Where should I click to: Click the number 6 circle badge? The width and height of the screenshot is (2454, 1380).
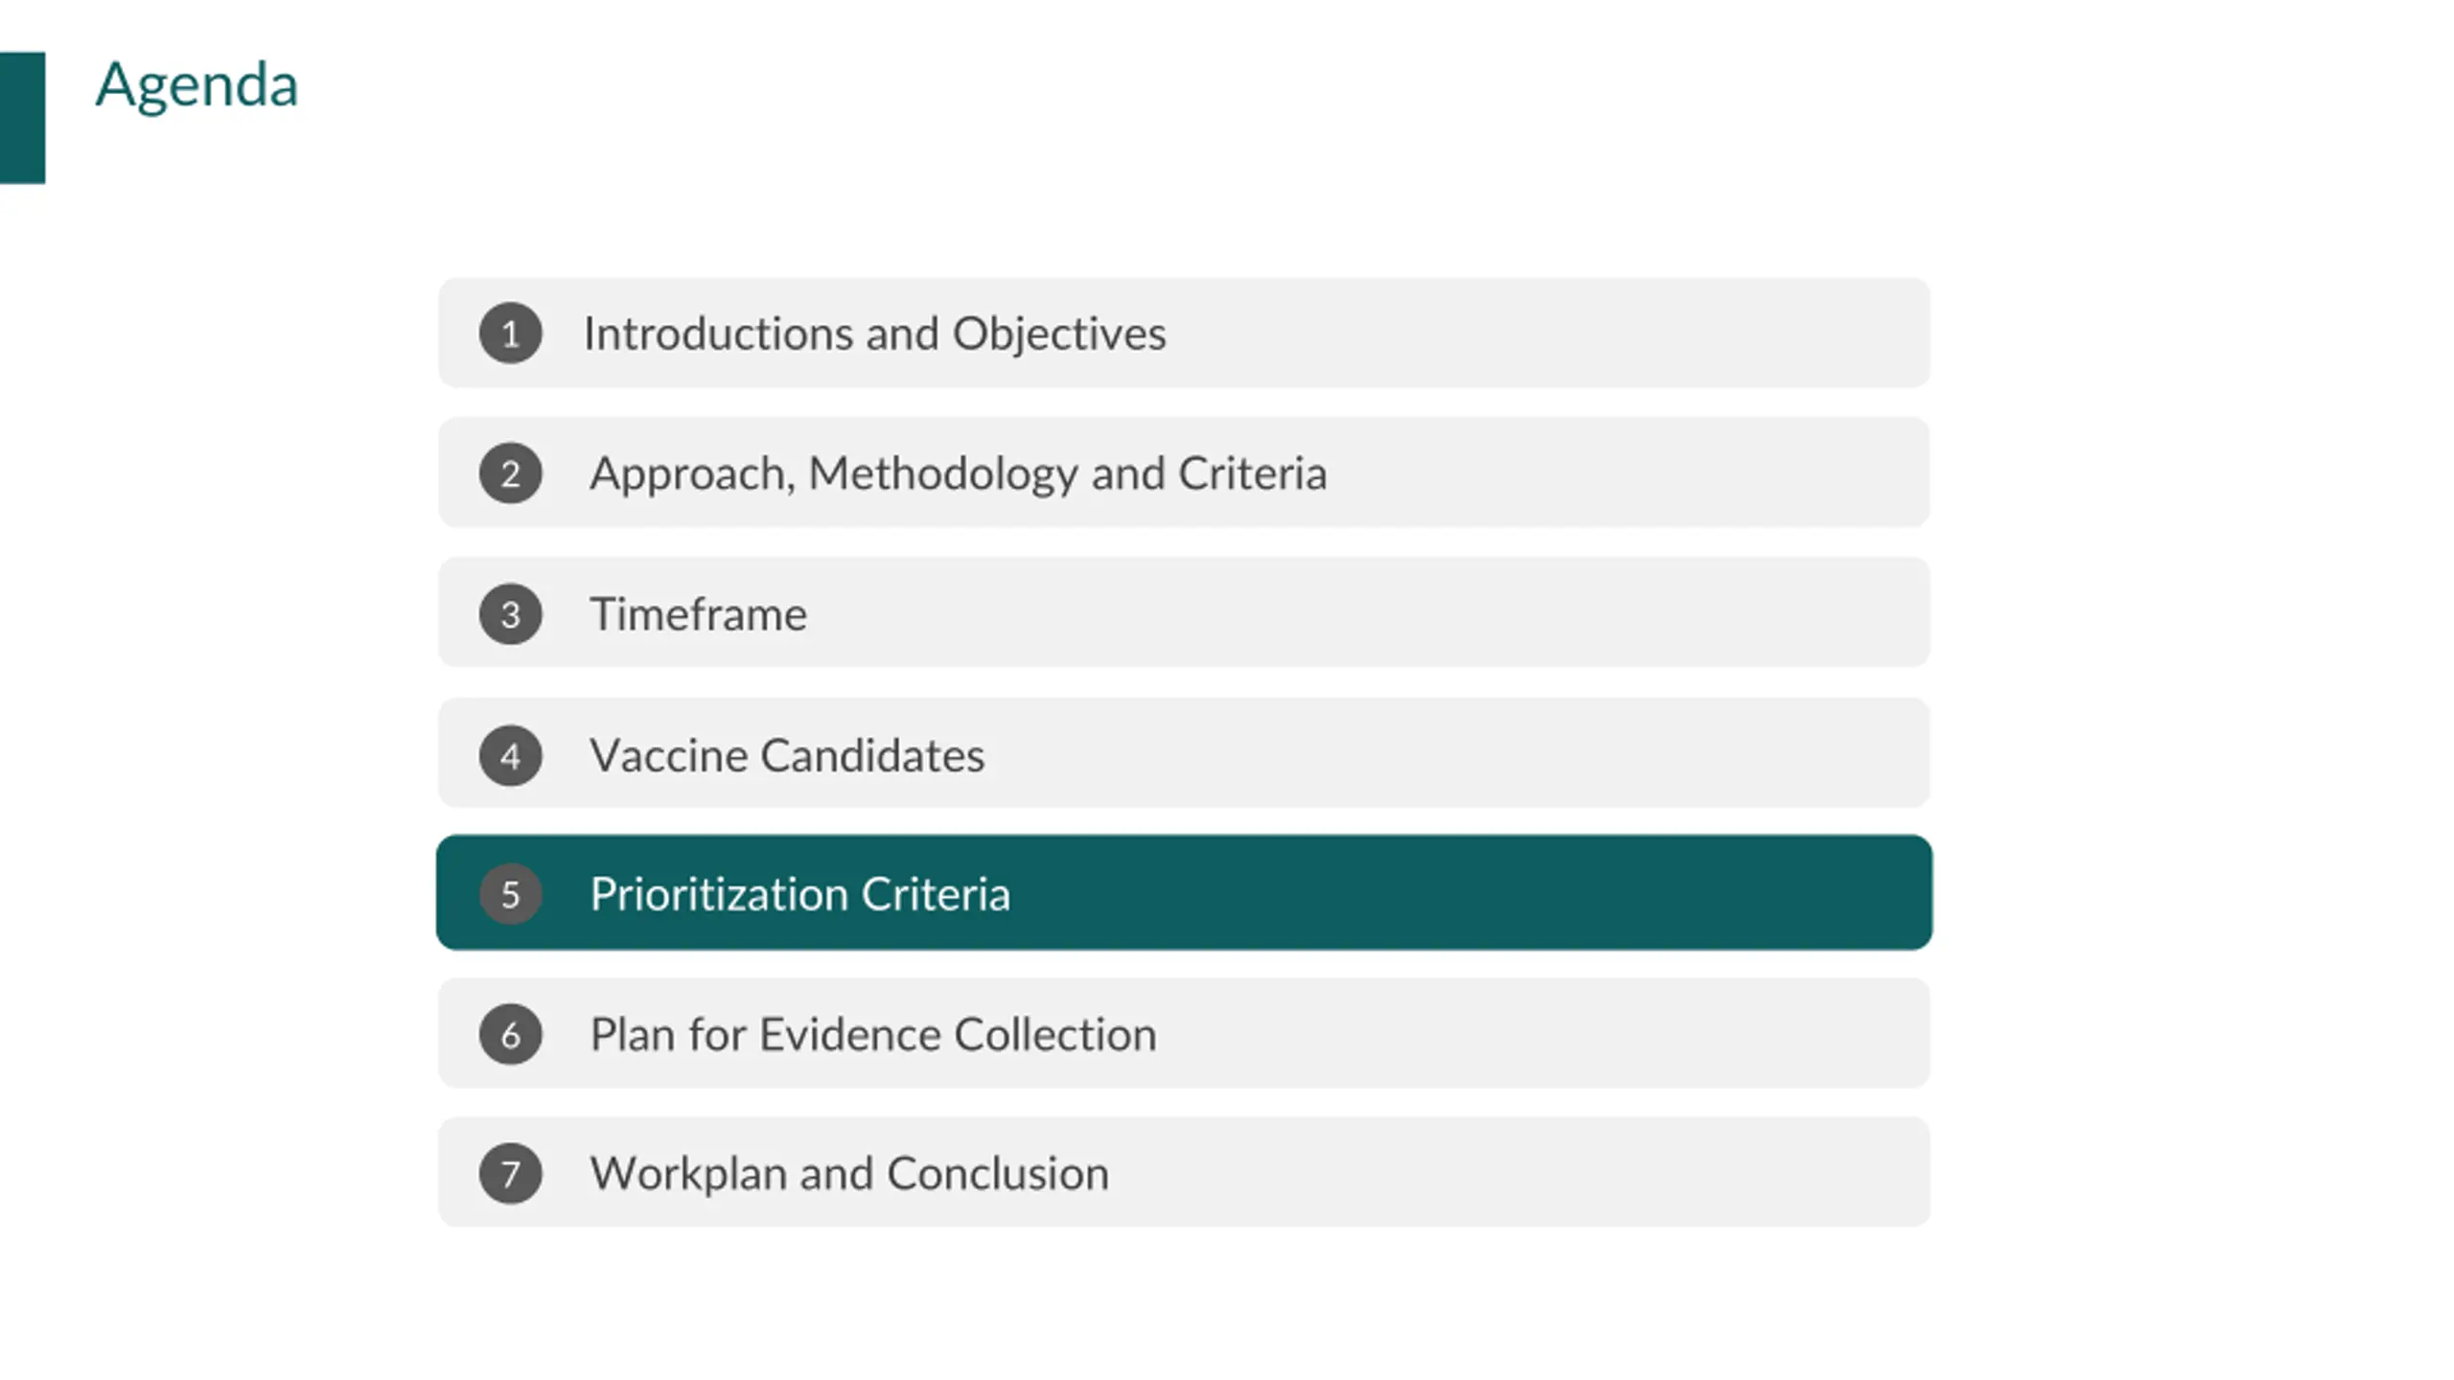[x=510, y=1034]
